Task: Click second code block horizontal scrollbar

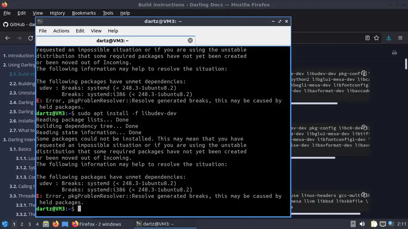Action: [313, 157]
